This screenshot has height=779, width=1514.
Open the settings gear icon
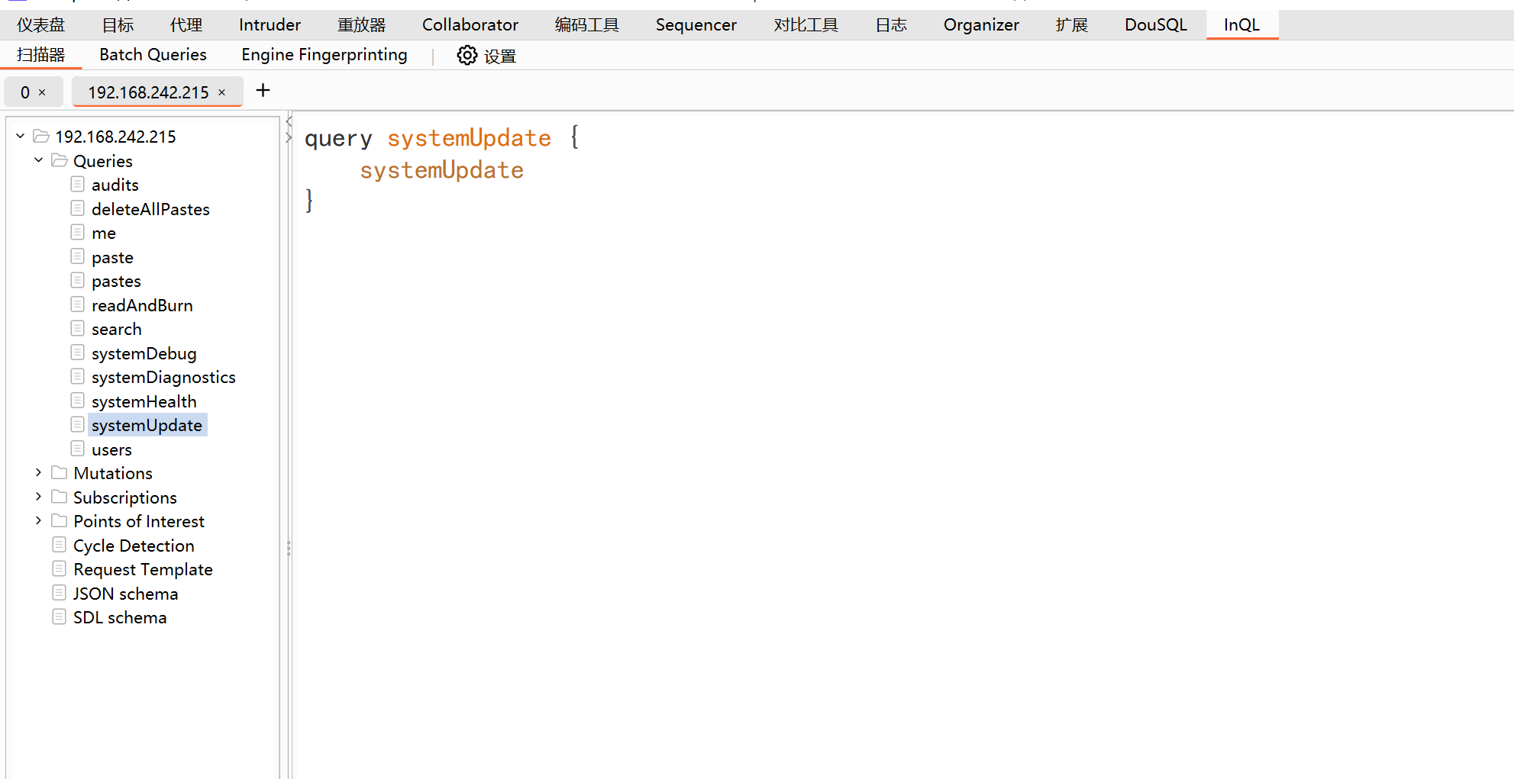coord(466,56)
